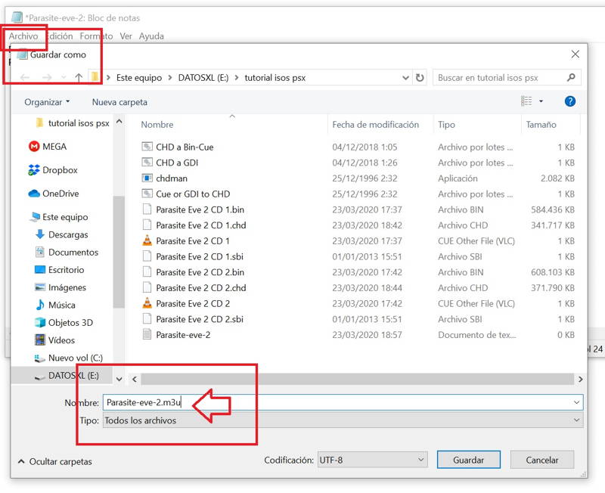605x493 pixels.
Task: Open OneDrive in the sidebar
Action: [x=60, y=194]
